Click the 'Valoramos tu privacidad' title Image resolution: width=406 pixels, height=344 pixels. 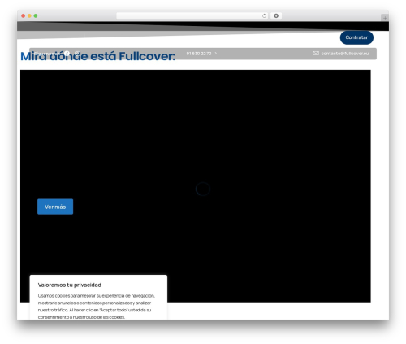coord(70,285)
